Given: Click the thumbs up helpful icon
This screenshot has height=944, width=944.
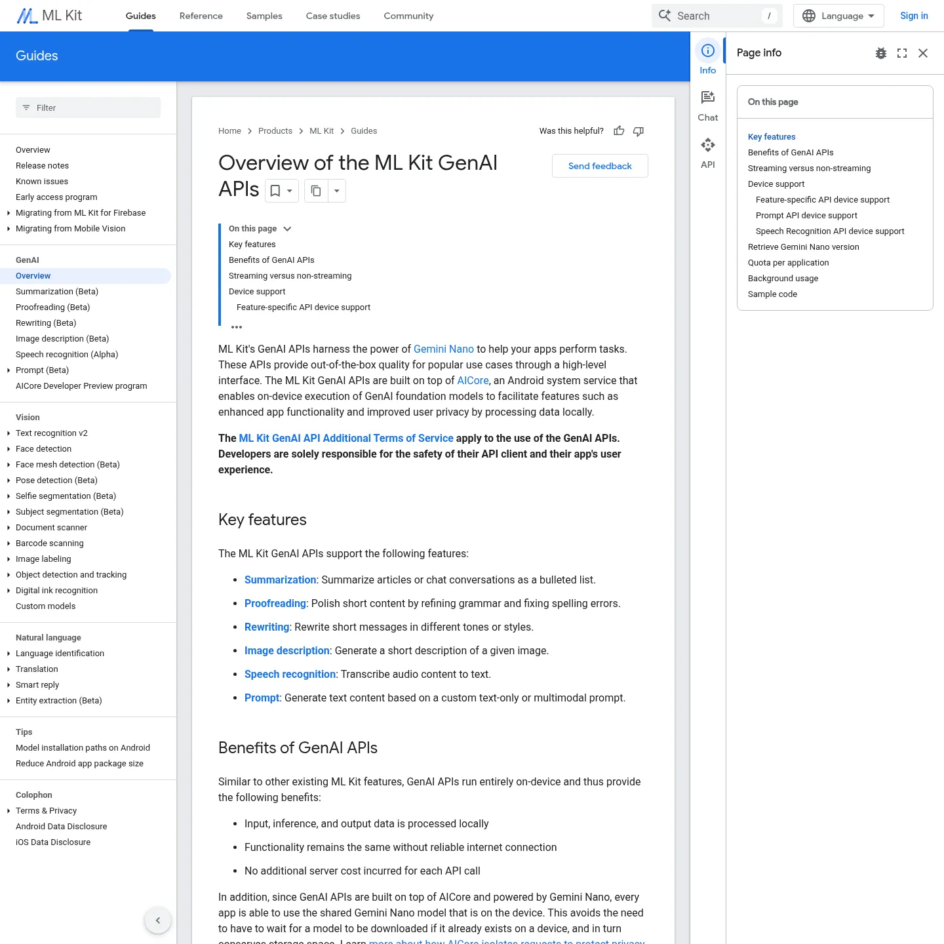Looking at the screenshot, I should [619, 131].
